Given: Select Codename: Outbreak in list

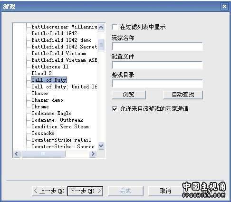Looking at the screenshot, I should click(x=58, y=120).
